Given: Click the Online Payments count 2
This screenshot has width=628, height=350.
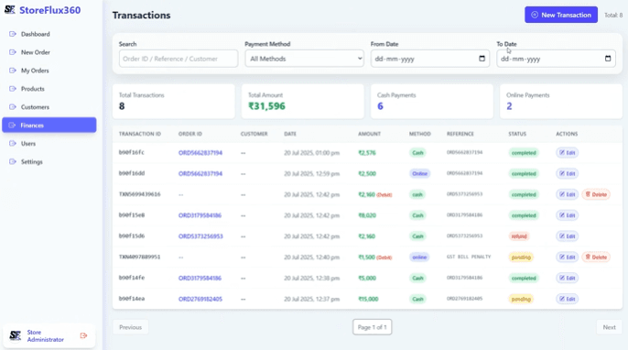Looking at the screenshot, I should click(x=509, y=106).
